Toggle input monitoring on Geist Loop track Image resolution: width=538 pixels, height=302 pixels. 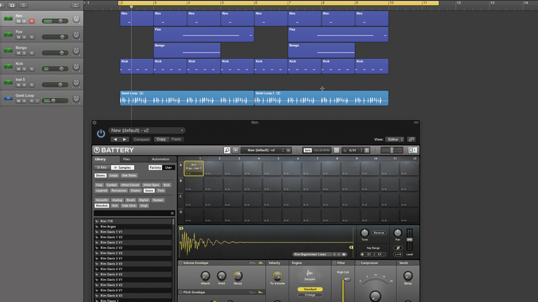pos(37,101)
